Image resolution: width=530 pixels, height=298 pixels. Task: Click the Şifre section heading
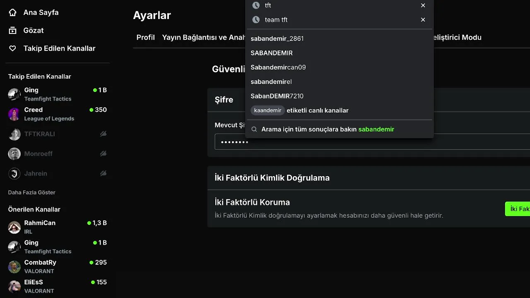(x=224, y=100)
